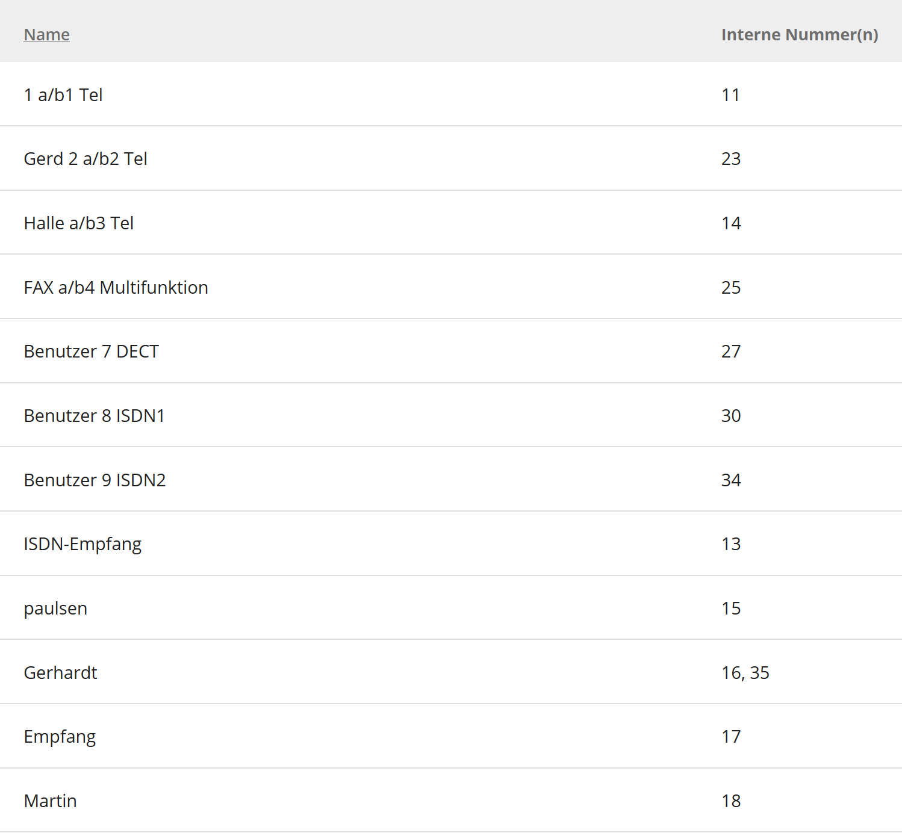Screen dimensions: 902x833
Task: Click the FAX a/b4 Multifunktion row
Action: (x=116, y=288)
